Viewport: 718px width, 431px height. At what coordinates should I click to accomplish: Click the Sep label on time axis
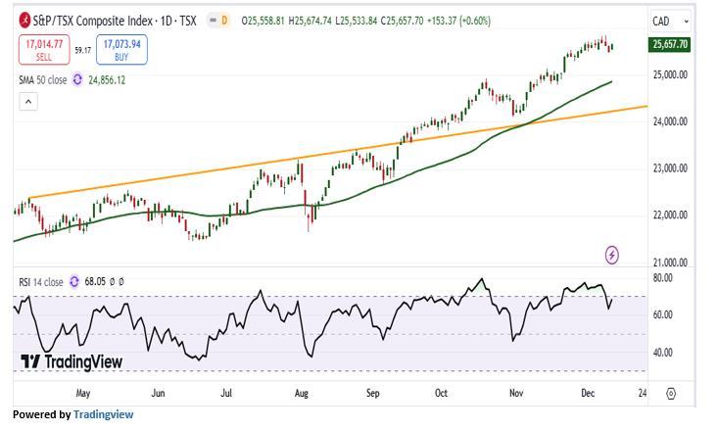[x=373, y=394]
